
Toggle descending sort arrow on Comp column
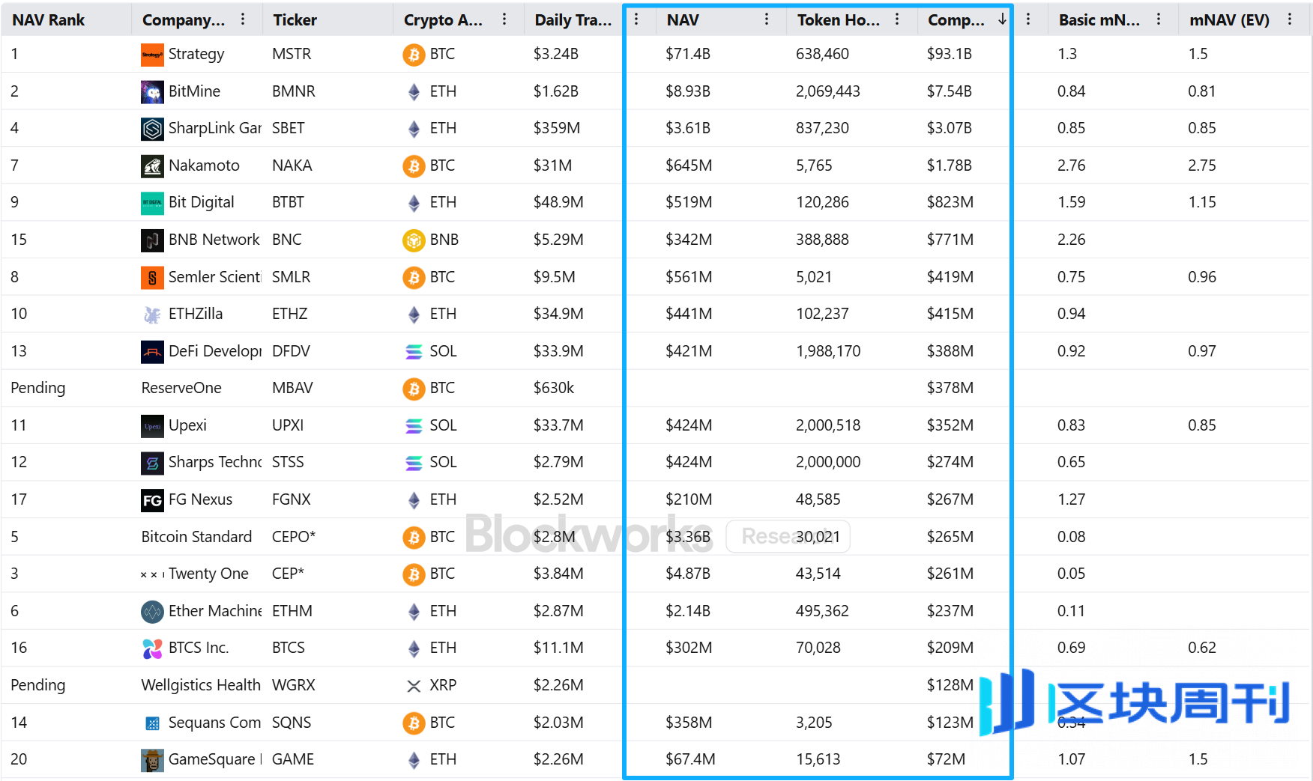pos(1002,19)
